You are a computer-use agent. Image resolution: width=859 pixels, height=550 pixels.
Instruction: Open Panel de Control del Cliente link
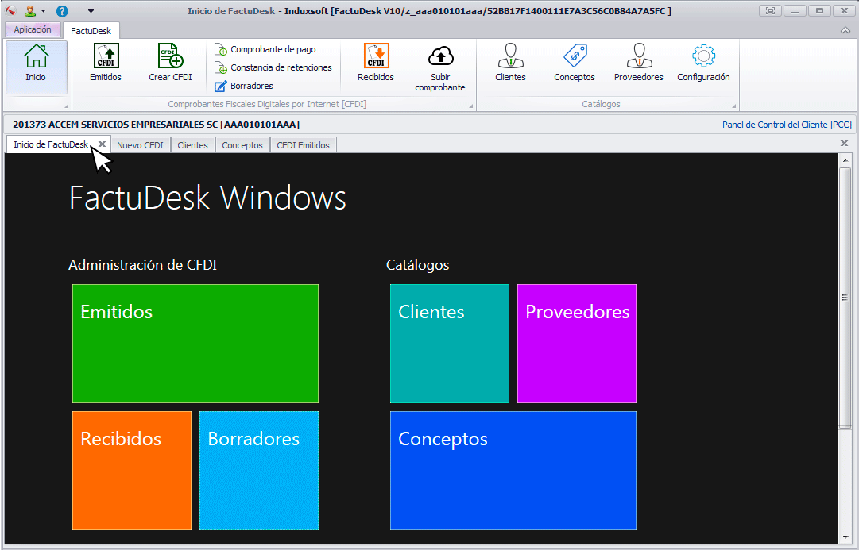coord(787,125)
